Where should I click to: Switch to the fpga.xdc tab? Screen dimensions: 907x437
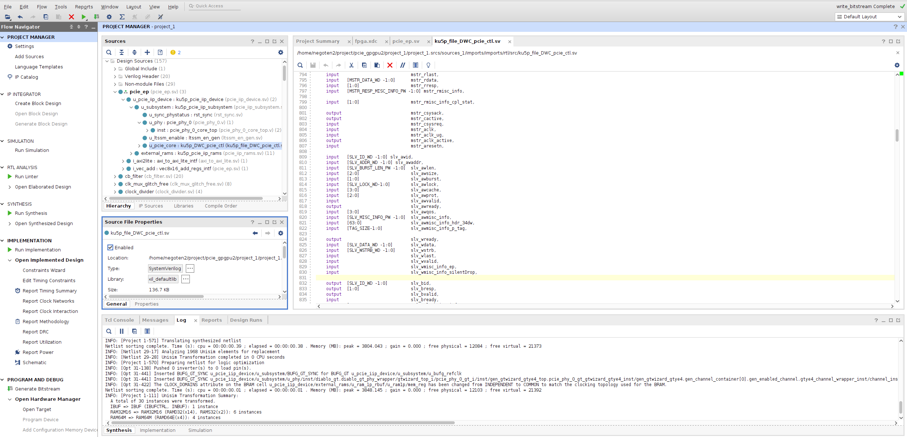coord(366,41)
